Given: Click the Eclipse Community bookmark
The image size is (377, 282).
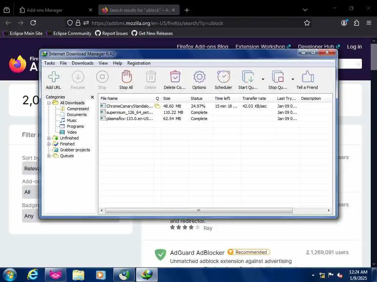Looking at the screenshot, I should click(70, 33).
